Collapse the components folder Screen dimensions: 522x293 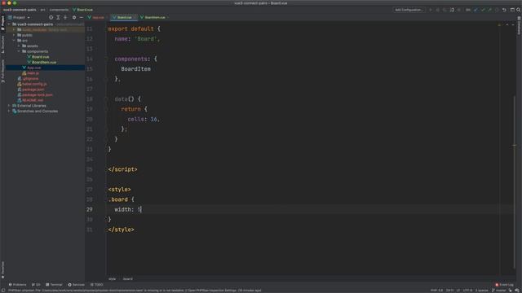click(x=19, y=51)
